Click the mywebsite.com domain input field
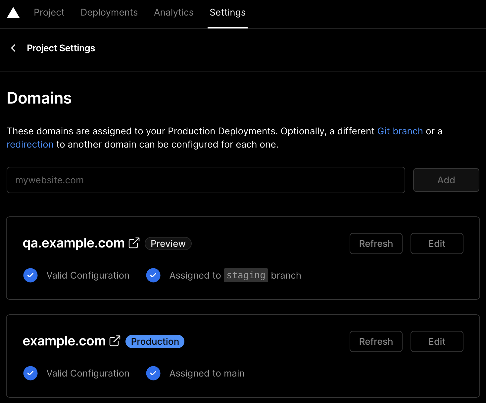486x403 pixels. (x=205, y=180)
